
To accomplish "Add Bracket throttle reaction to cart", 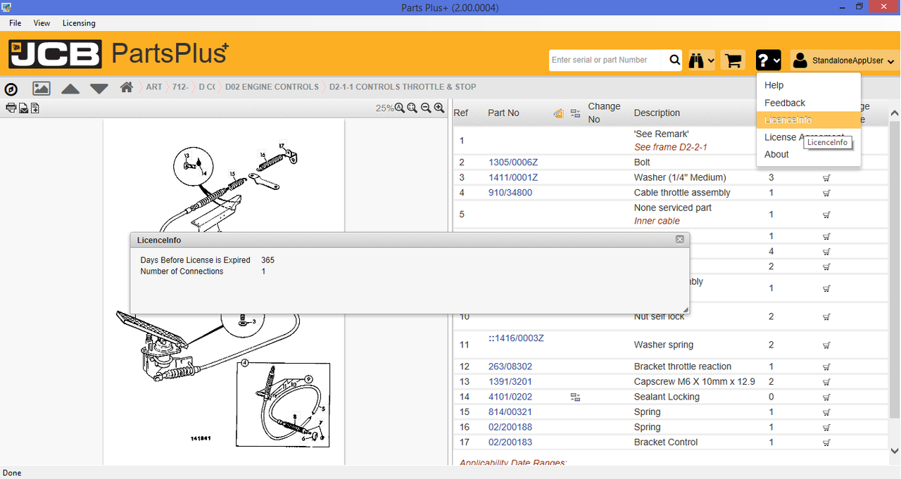I will click(826, 367).
